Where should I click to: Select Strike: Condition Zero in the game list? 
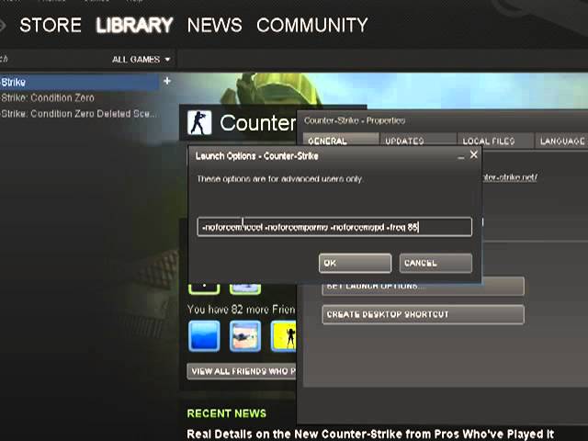point(47,98)
